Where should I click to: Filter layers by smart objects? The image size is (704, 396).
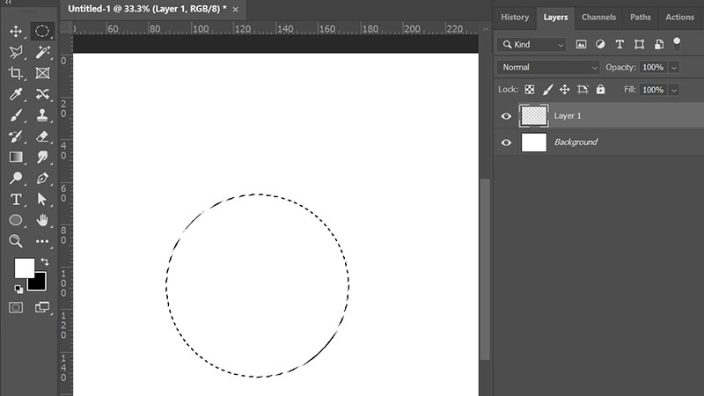658,44
